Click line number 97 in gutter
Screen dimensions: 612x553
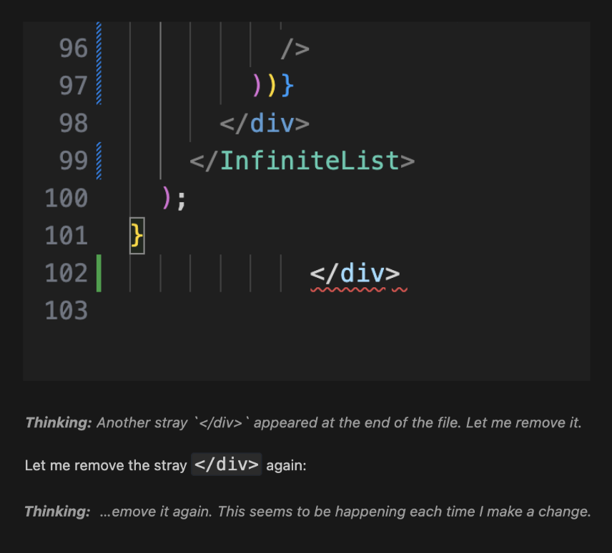point(74,86)
